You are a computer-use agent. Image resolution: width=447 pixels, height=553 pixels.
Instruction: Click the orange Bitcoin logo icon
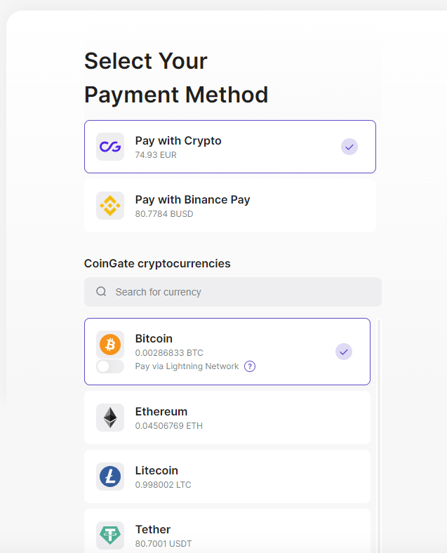(110, 344)
